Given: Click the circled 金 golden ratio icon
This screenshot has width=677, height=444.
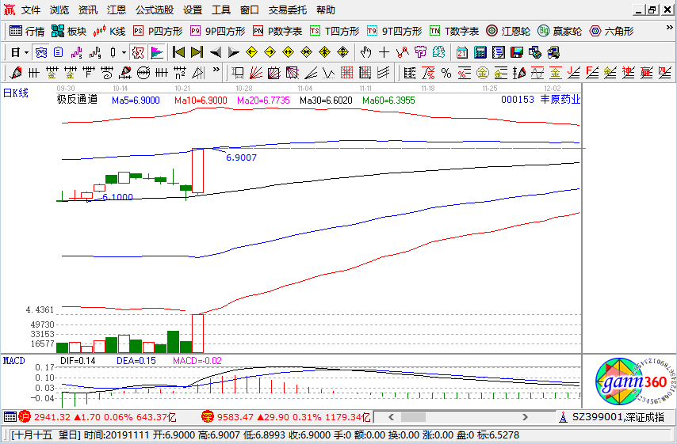Looking at the screenshot, I should [x=482, y=73].
